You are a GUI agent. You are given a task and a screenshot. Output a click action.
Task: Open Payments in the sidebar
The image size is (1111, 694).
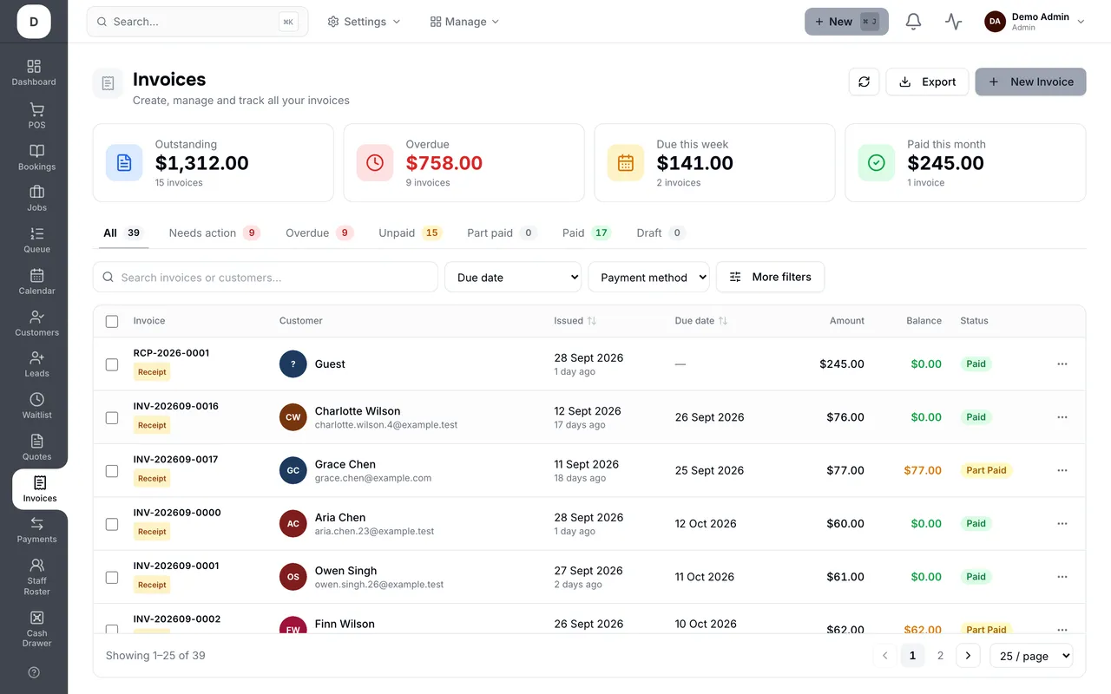36,530
